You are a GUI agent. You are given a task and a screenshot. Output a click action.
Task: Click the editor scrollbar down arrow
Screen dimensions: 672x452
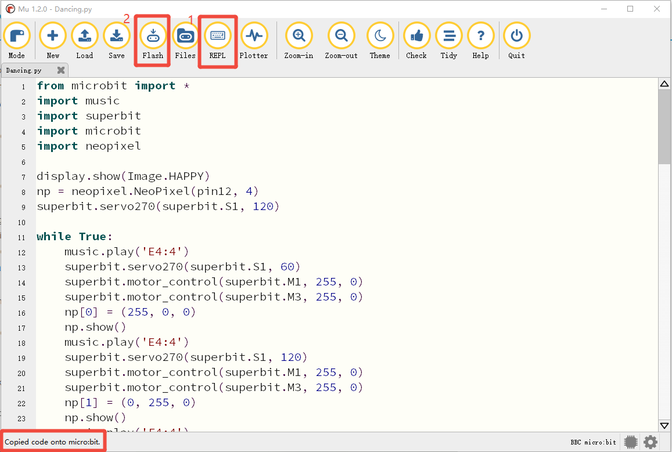pyautogui.click(x=664, y=425)
